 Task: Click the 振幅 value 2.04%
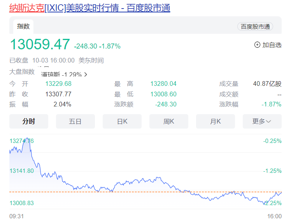(x=62, y=104)
